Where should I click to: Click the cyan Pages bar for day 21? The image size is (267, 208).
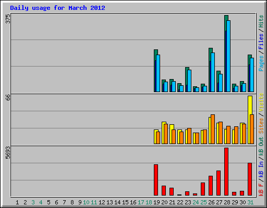174,87
